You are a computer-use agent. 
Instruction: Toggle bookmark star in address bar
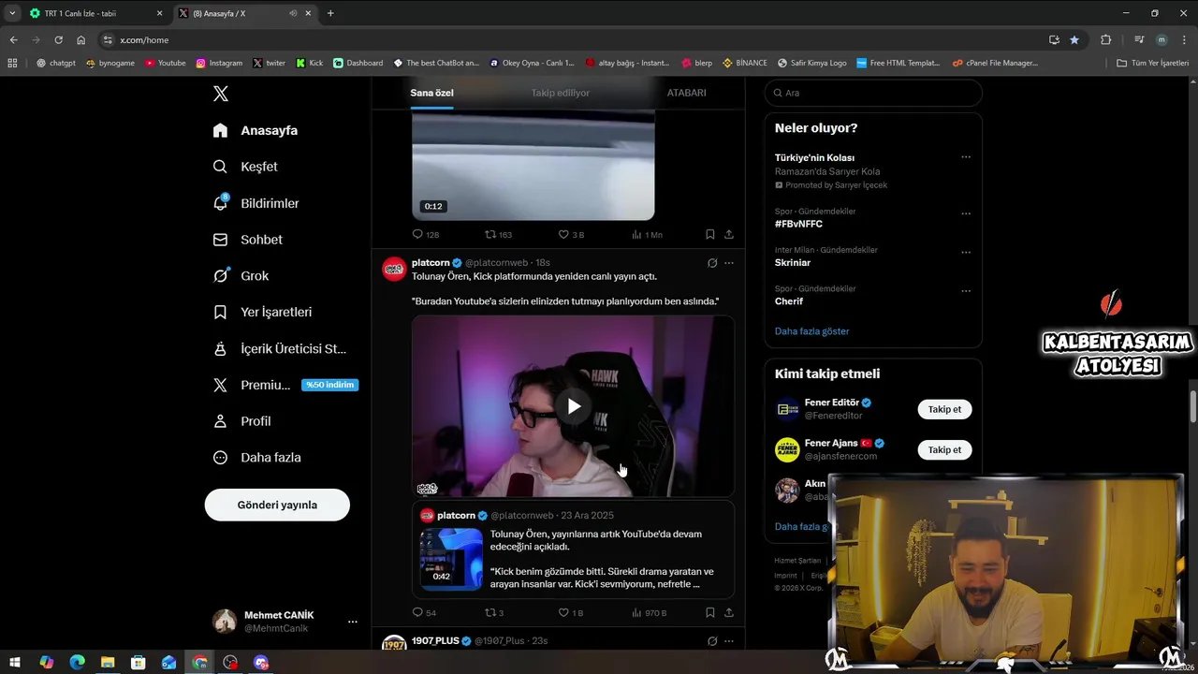tap(1074, 40)
